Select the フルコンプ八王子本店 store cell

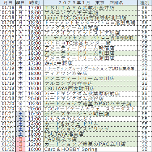tap(90, 13)
